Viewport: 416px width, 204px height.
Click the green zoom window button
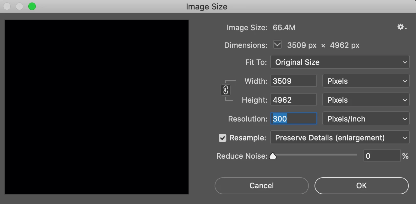[x=32, y=6]
